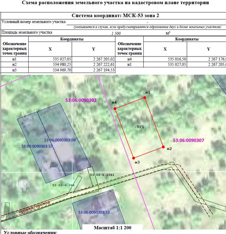Viewport: 226px width, 234px height.
Task: Click the label '53:06-6.1581' on the map
Action: pyautogui.click(x=102, y=175)
